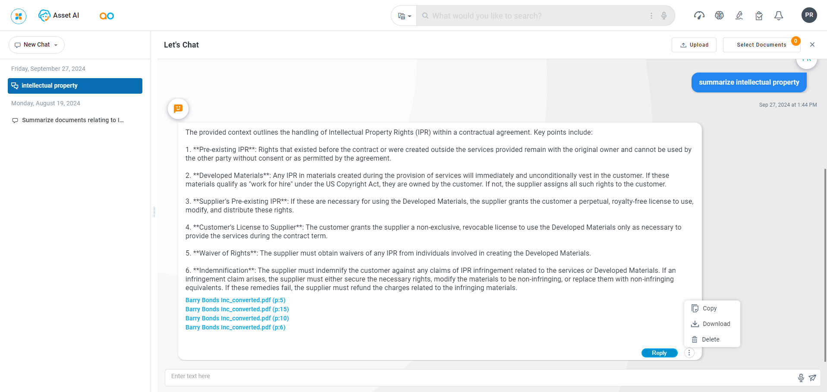Open the clipboard tasks icon

click(x=759, y=16)
